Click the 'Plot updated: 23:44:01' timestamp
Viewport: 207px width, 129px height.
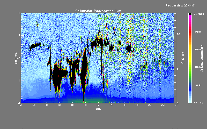tap(180, 5)
